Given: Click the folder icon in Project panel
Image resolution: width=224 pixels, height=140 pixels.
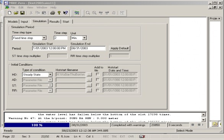Looking at the screenshot, I should click(x=215, y=124).
